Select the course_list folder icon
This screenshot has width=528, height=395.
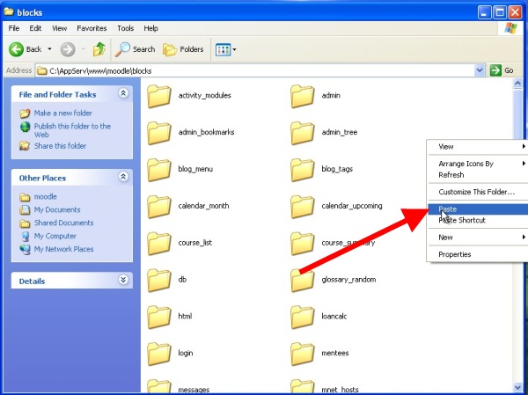(159, 244)
